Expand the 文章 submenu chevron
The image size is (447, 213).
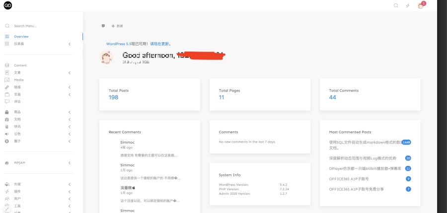click(x=69, y=73)
